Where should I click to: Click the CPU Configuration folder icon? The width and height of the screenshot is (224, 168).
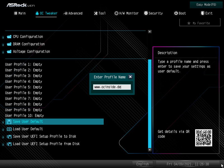tap(9, 37)
